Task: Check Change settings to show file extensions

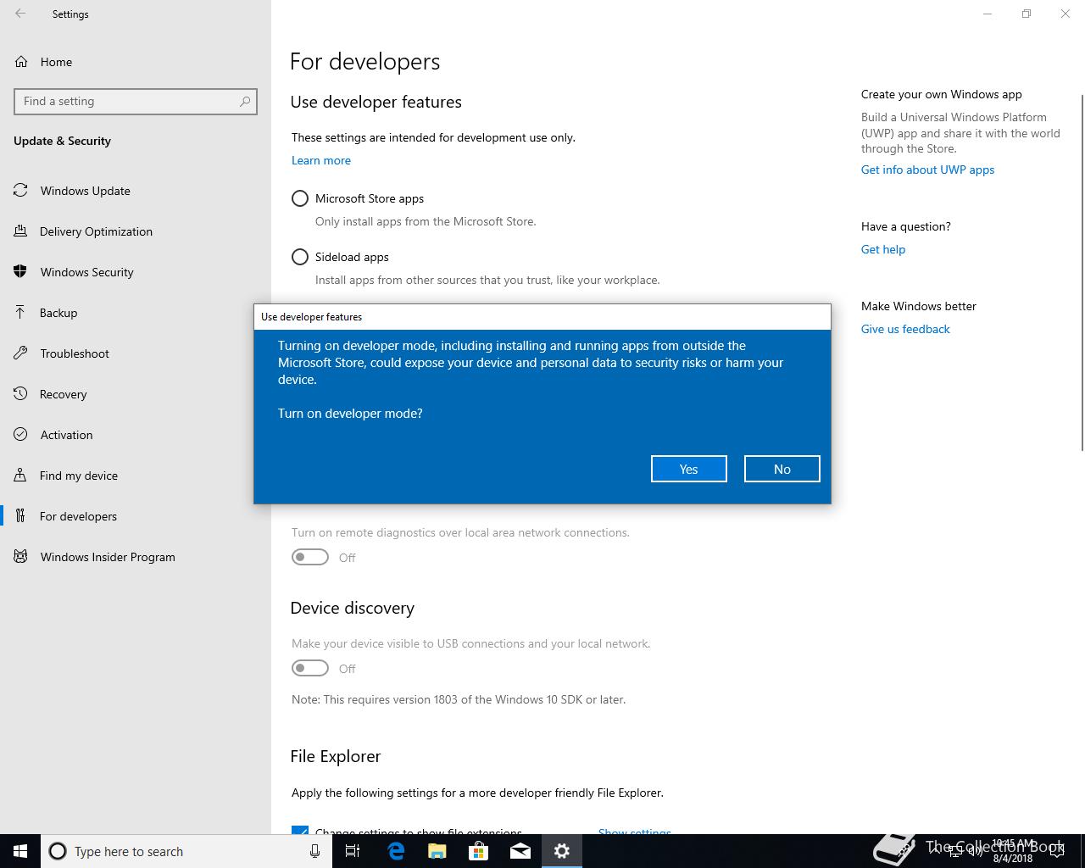Action: point(300,830)
